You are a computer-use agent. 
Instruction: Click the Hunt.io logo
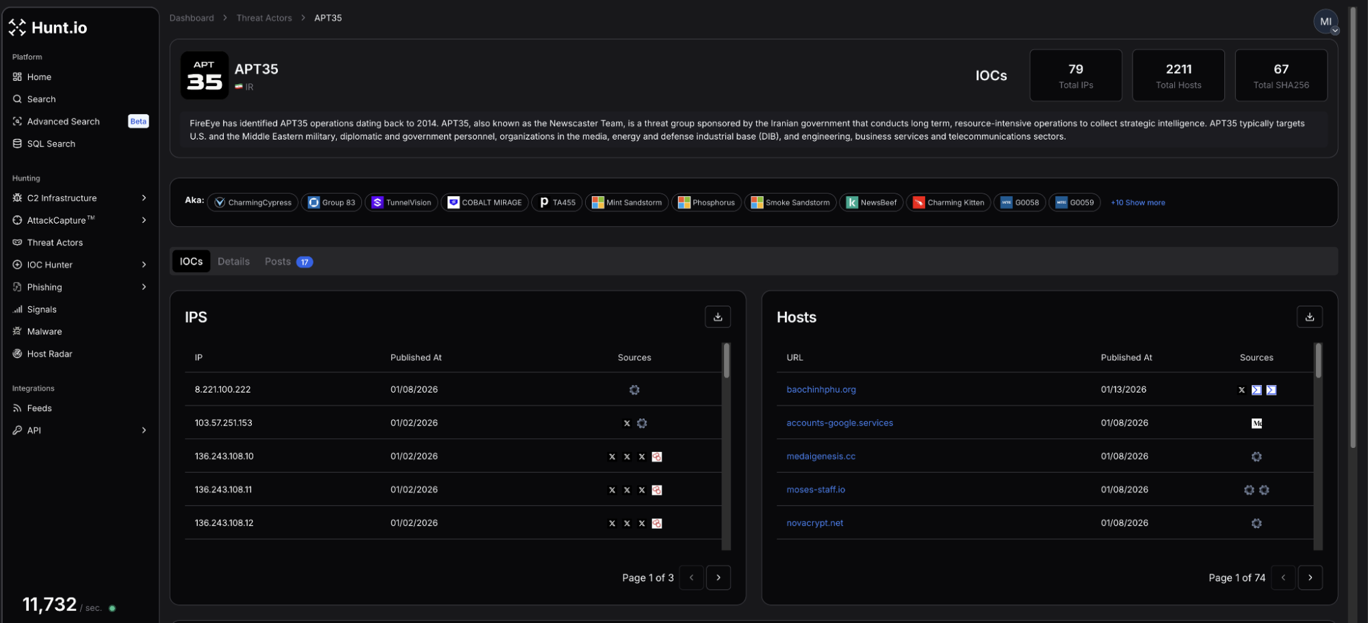coord(48,27)
